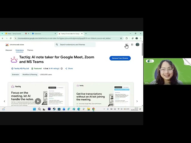Close the Extensions tab

pyautogui.click(x=55, y=34)
